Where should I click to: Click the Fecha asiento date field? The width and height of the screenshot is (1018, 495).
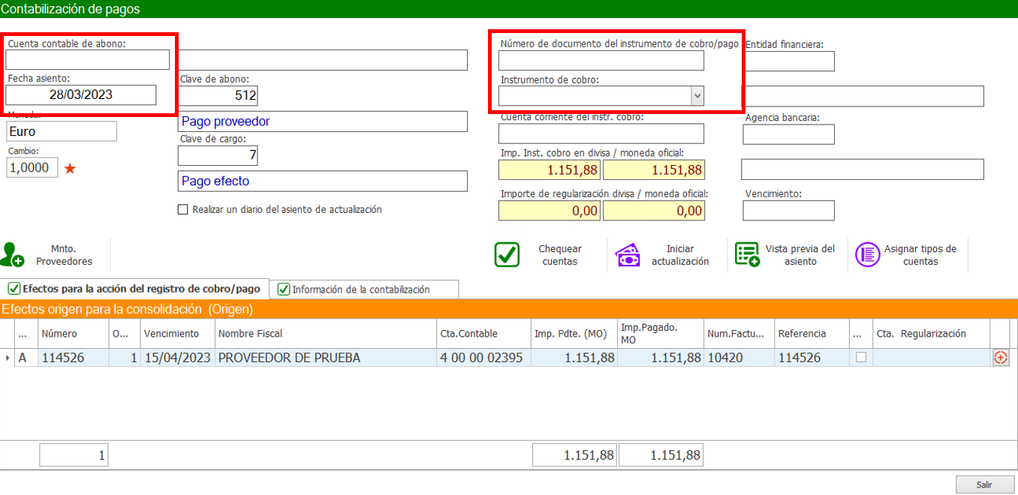pyautogui.click(x=81, y=94)
